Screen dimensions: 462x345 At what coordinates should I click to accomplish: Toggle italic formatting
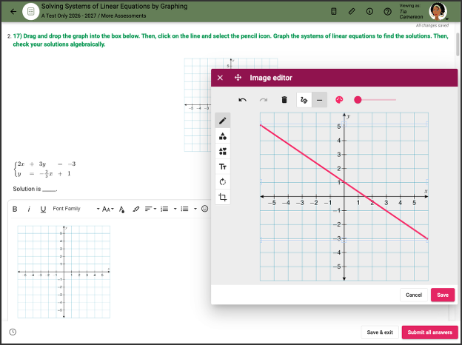point(29,209)
